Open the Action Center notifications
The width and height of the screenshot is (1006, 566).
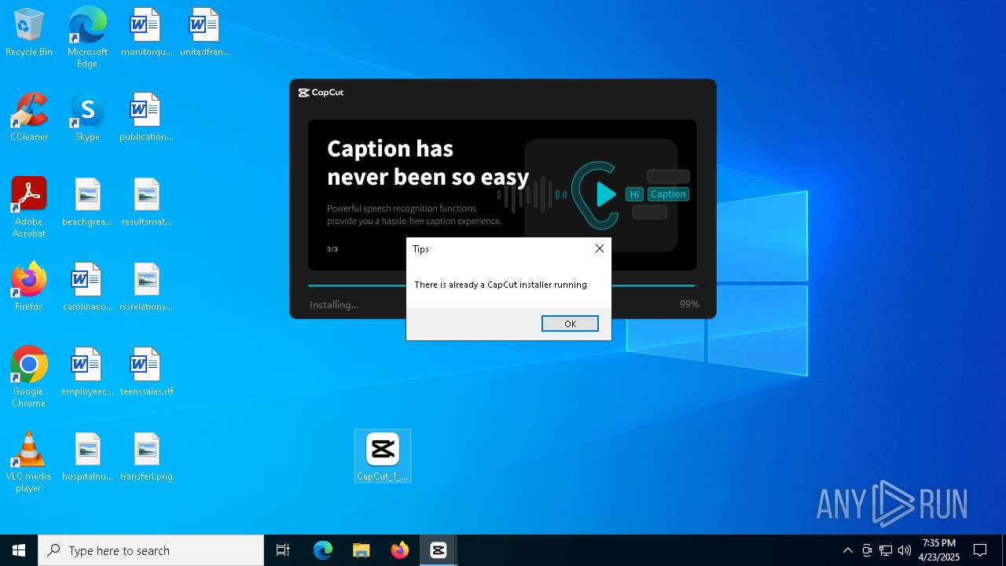[x=980, y=550]
